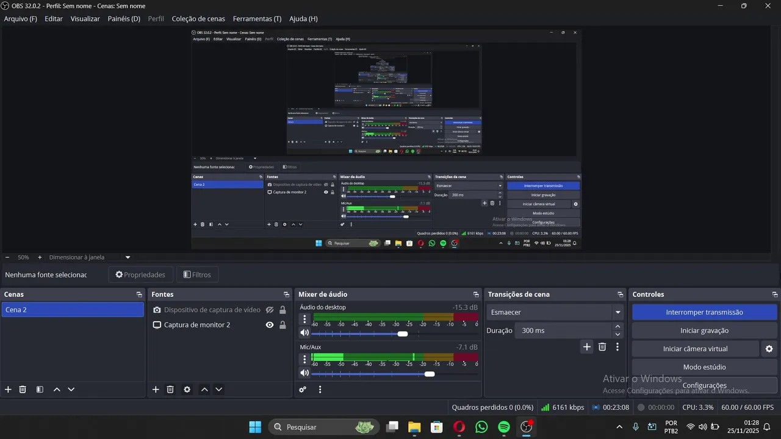Open virtual camera settings gear
This screenshot has width=781, height=439.
(x=769, y=349)
